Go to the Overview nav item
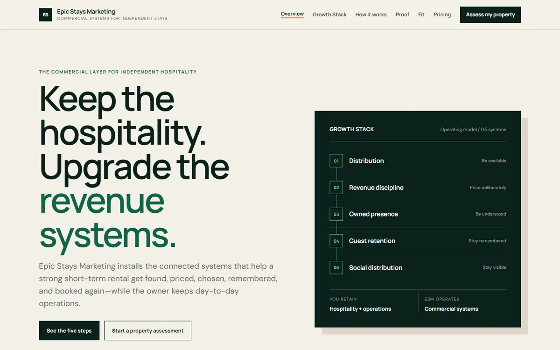The image size is (560, 350). [292, 14]
